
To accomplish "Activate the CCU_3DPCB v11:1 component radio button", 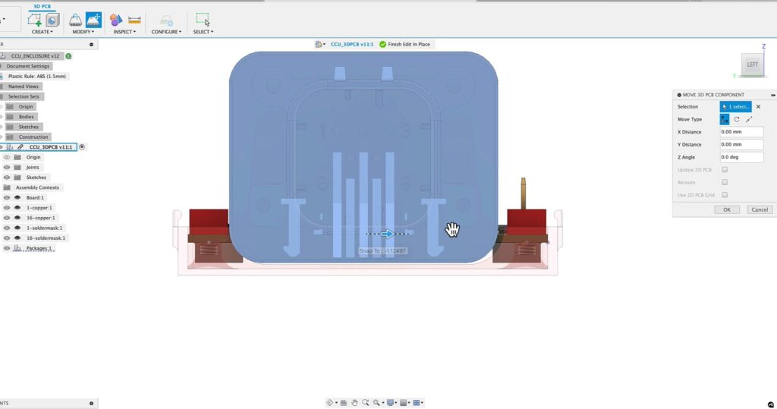I will tap(82, 147).
